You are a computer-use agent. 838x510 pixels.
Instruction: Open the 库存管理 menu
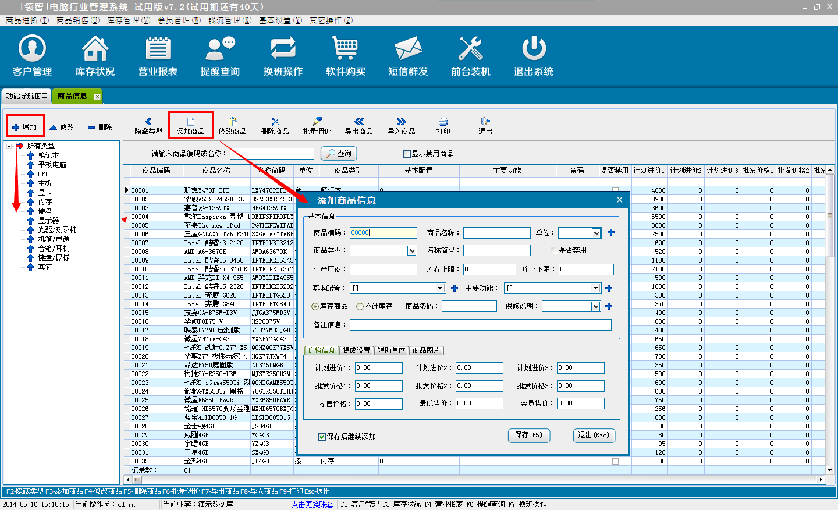128,20
